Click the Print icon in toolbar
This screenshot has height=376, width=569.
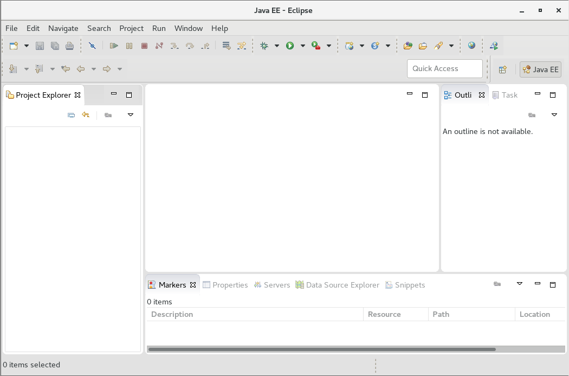[70, 46]
